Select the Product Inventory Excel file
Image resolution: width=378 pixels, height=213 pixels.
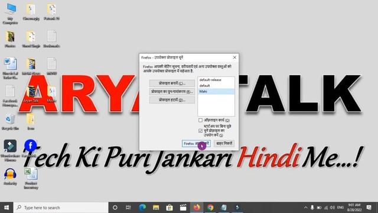[x=31, y=178]
